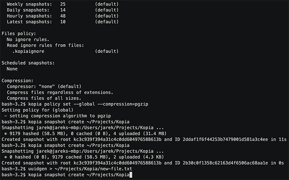Viewport: 289px width, 180px height.
Task: Click the 'Compression:' heading
Action: click(17, 81)
